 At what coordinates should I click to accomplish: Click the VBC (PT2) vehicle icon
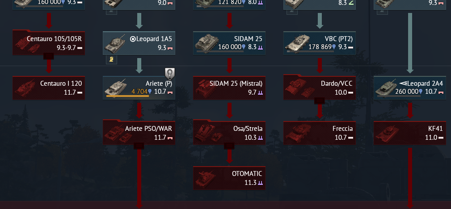pyautogui.click(x=295, y=43)
